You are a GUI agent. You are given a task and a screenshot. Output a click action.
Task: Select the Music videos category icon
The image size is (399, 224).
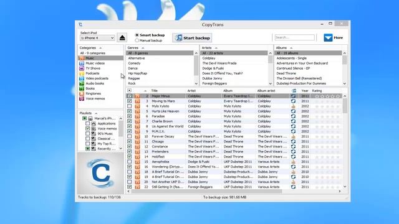(x=82, y=63)
